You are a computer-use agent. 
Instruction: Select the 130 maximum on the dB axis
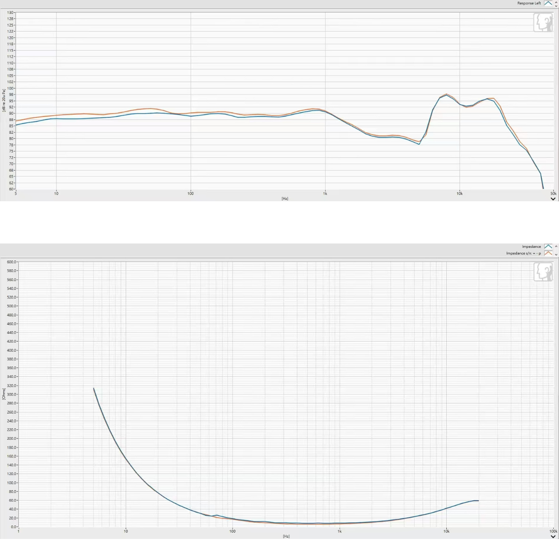10,13
